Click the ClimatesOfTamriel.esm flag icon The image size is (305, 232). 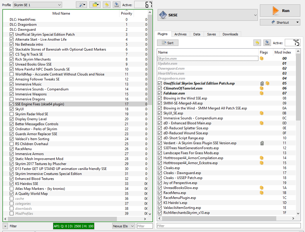[262, 88]
